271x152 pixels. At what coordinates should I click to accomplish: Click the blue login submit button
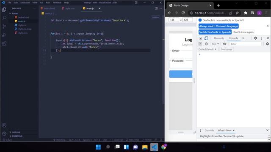coord(181,74)
